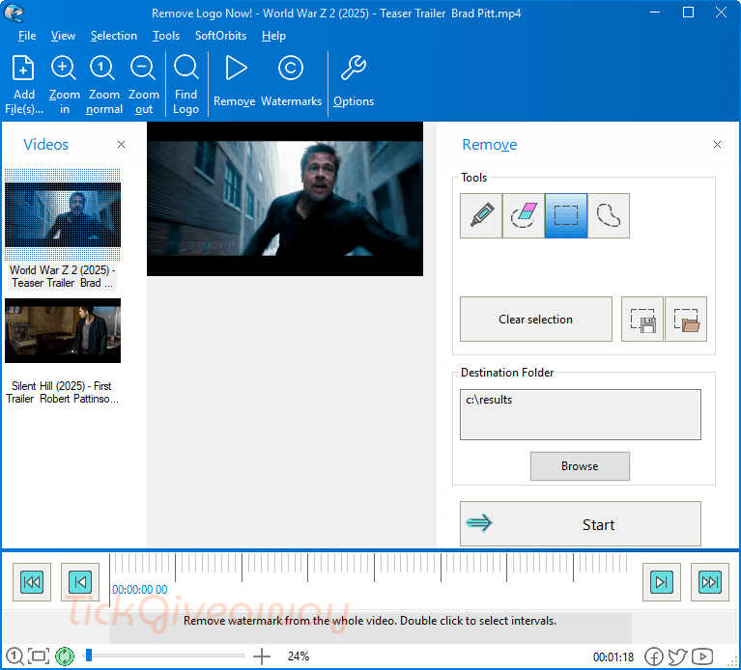Jump to the video start
741x670 pixels.
(x=32, y=582)
